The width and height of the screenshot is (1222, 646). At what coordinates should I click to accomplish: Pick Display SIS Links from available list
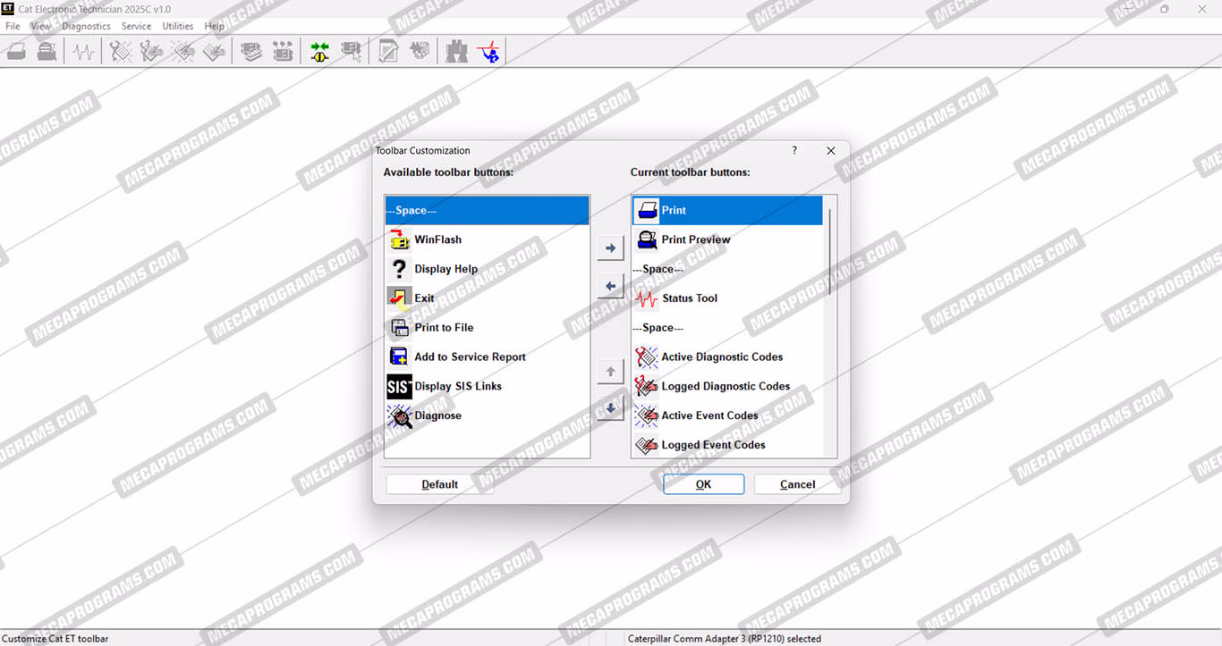[x=457, y=387]
